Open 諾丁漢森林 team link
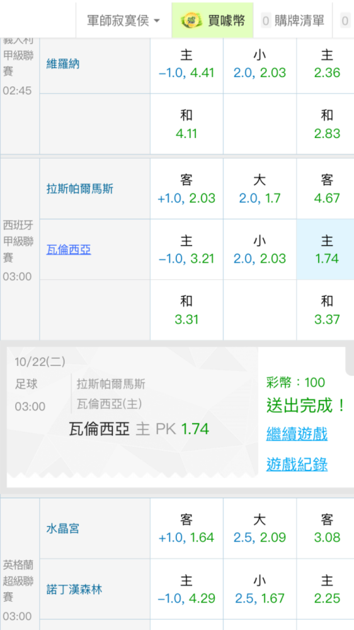The height and width of the screenshot is (630, 354). click(x=74, y=590)
